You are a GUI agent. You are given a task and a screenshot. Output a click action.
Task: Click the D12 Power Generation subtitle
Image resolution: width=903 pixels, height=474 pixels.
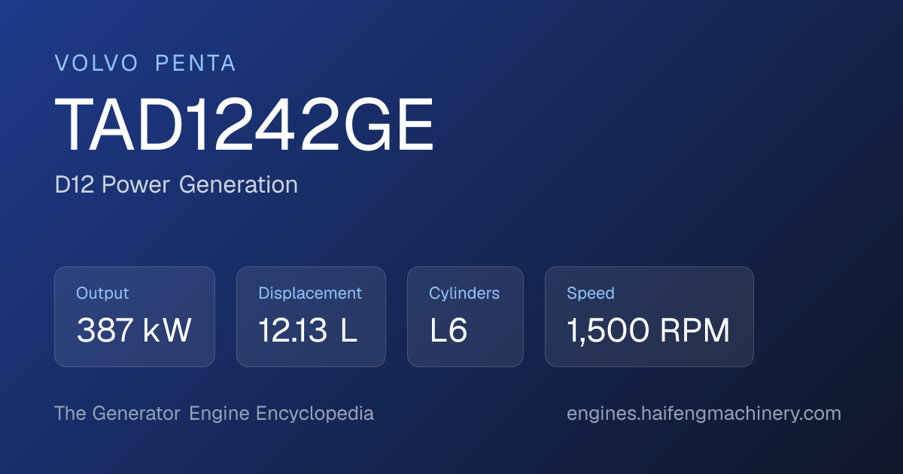176,184
